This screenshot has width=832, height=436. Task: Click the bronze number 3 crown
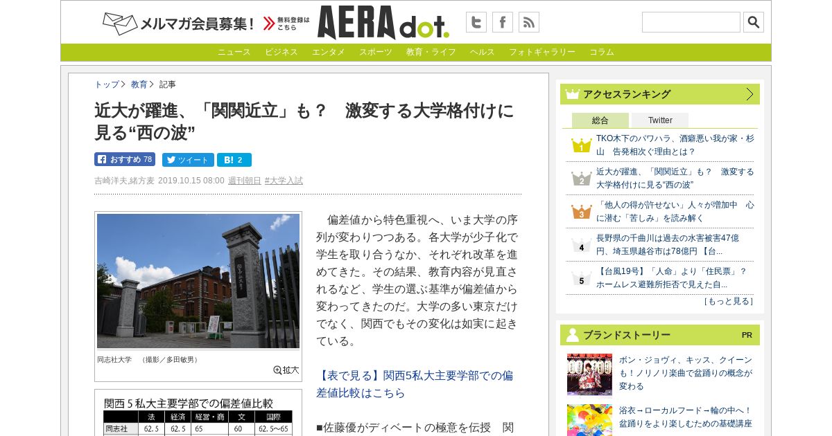(581, 212)
